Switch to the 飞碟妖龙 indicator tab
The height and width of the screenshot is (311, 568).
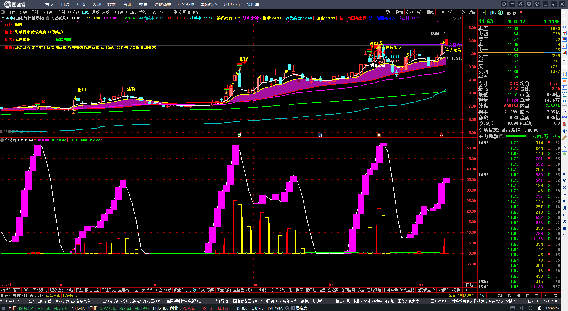[109, 290]
